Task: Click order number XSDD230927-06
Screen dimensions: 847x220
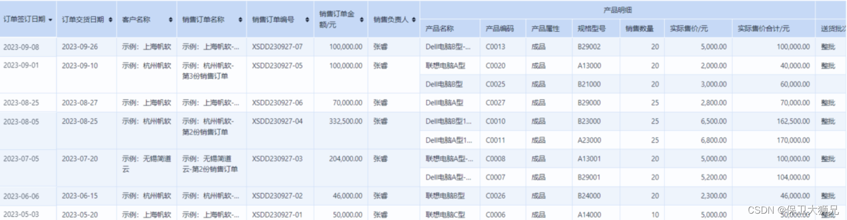Action: (277, 103)
